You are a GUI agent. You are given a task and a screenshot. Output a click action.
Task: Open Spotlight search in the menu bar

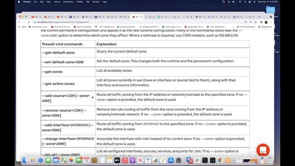tap(245, 2)
